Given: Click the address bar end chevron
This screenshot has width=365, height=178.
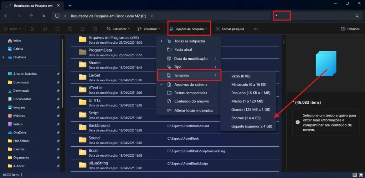Looking at the screenshot, I should (152, 16).
